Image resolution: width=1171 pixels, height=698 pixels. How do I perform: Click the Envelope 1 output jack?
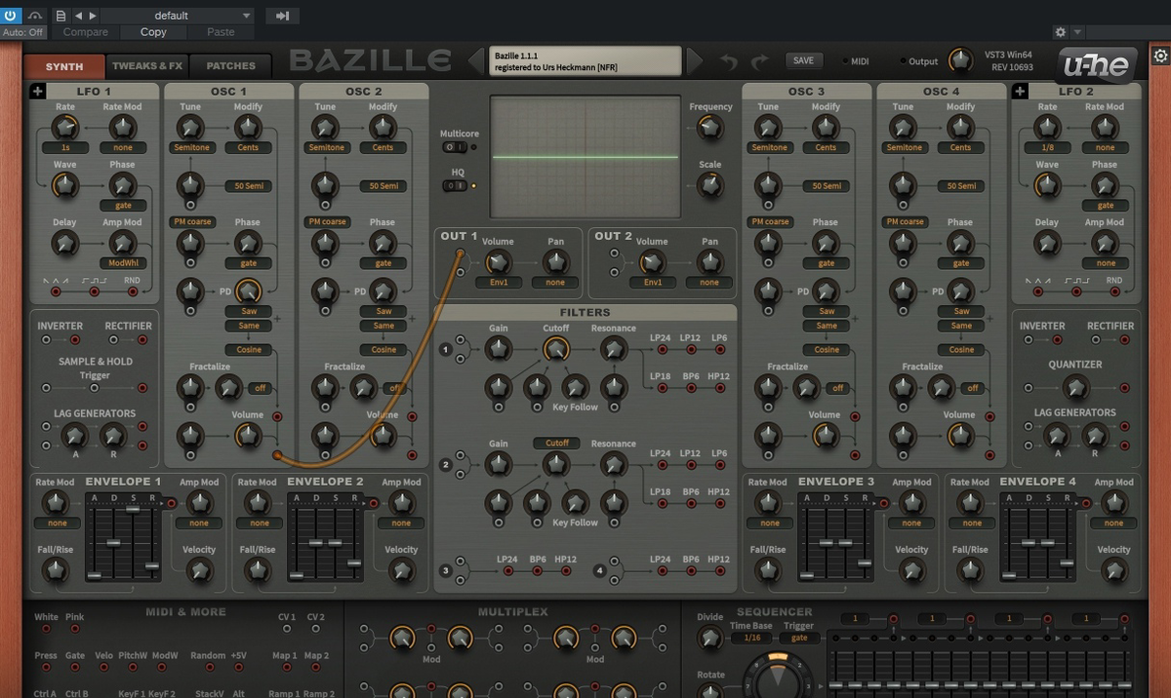click(x=172, y=504)
